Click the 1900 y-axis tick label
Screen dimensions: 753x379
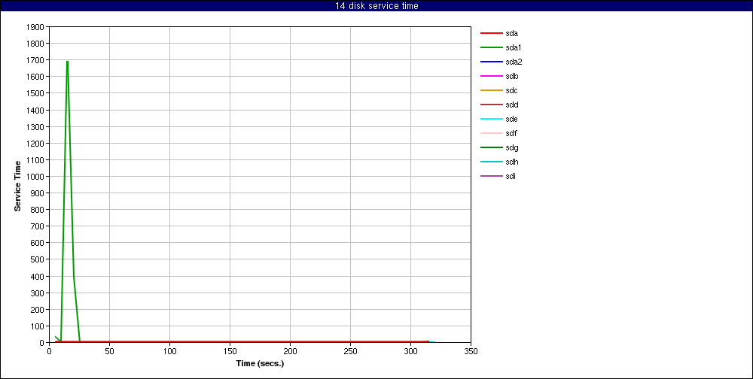pyautogui.click(x=37, y=27)
